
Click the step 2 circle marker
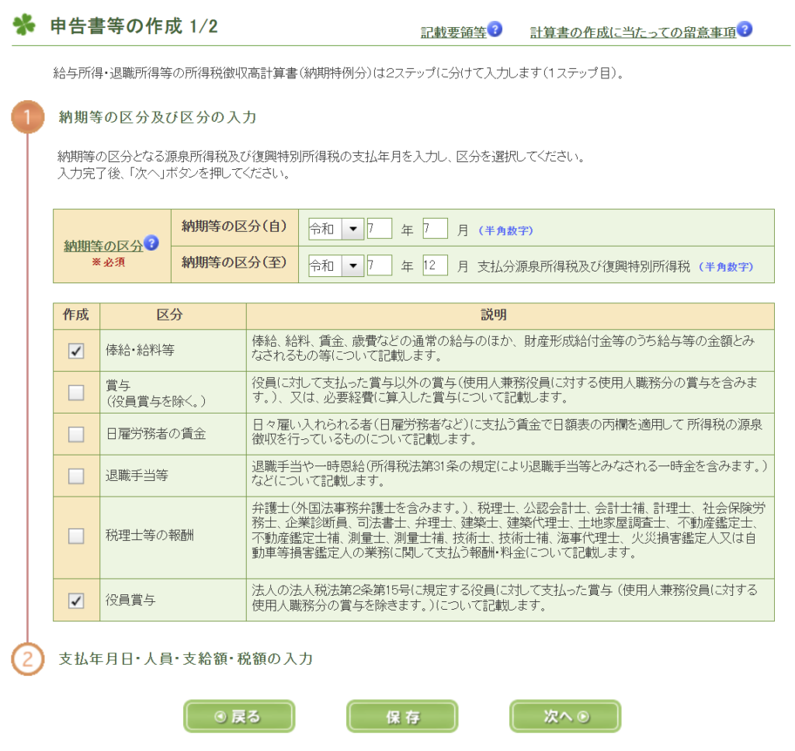click(27, 659)
